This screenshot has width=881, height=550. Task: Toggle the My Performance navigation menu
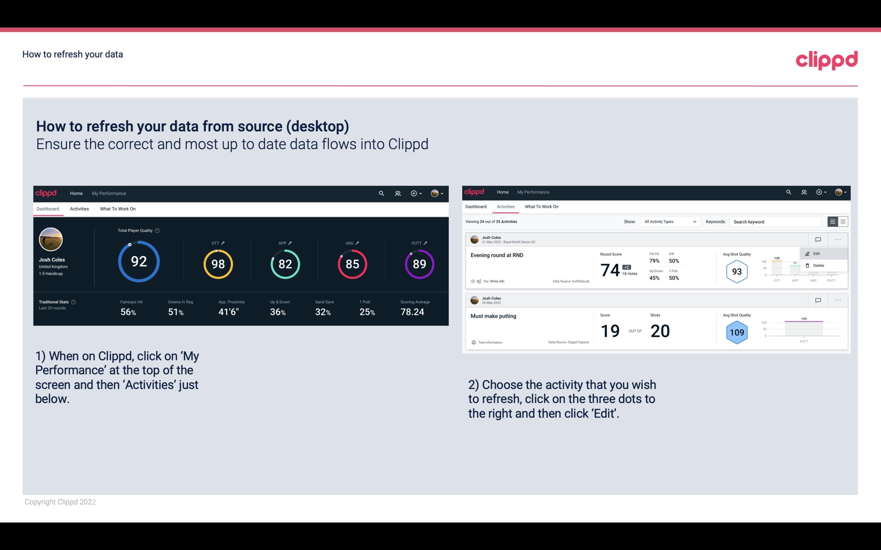pyautogui.click(x=109, y=192)
